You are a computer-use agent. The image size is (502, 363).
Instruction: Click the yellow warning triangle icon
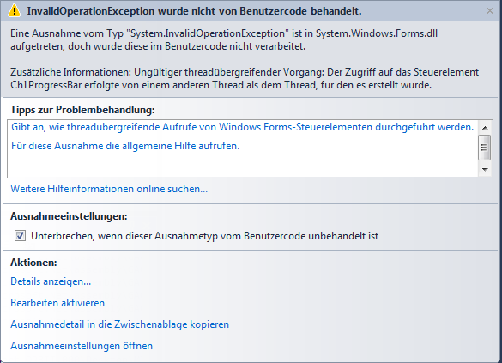click(x=14, y=11)
